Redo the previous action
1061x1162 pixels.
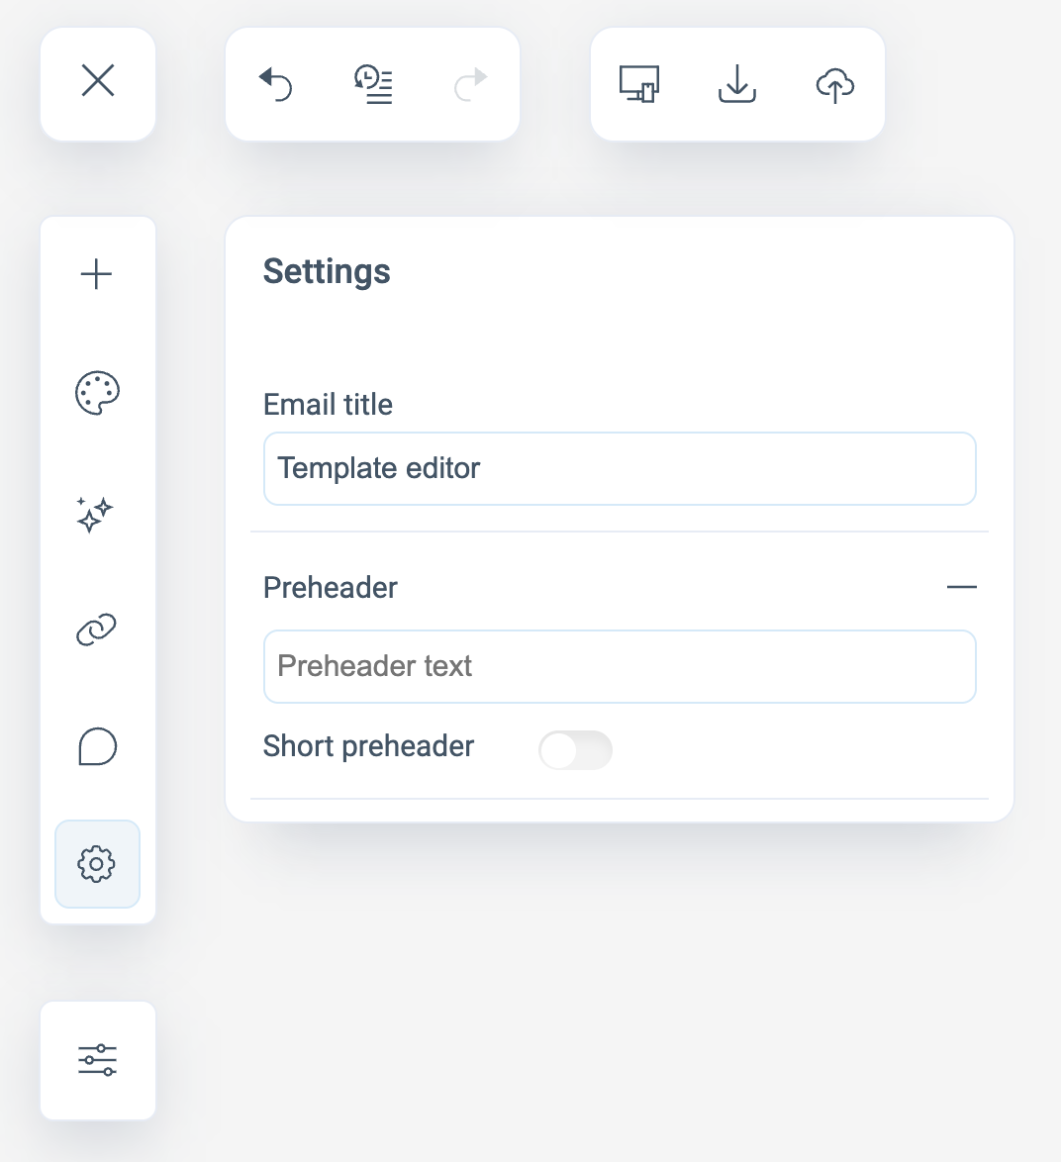471,83
